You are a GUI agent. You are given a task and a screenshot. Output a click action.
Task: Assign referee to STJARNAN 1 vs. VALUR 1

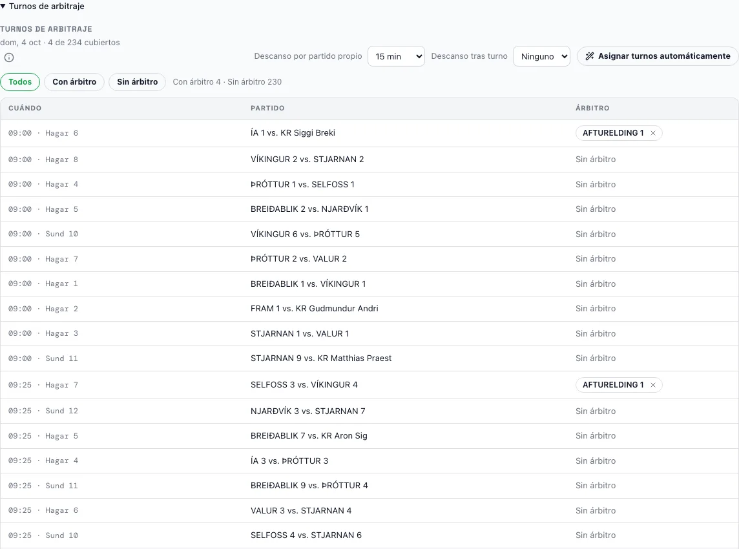[x=596, y=334]
